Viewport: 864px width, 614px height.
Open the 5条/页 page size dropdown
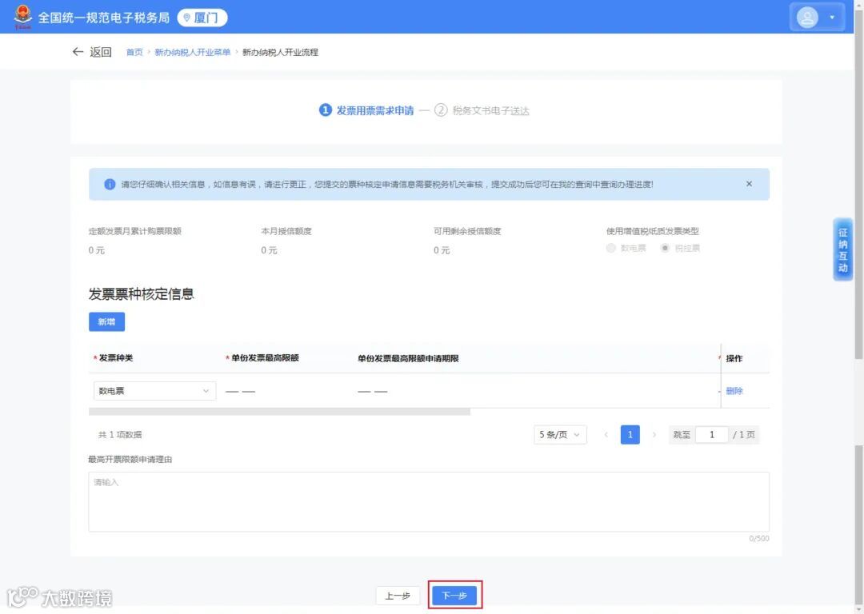(560, 434)
